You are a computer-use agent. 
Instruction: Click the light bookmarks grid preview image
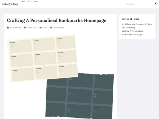point(43,58)
